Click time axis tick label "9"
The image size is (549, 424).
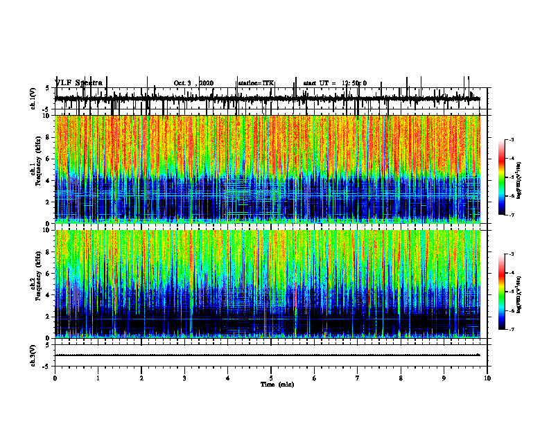pyautogui.click(x=444, y=378)
